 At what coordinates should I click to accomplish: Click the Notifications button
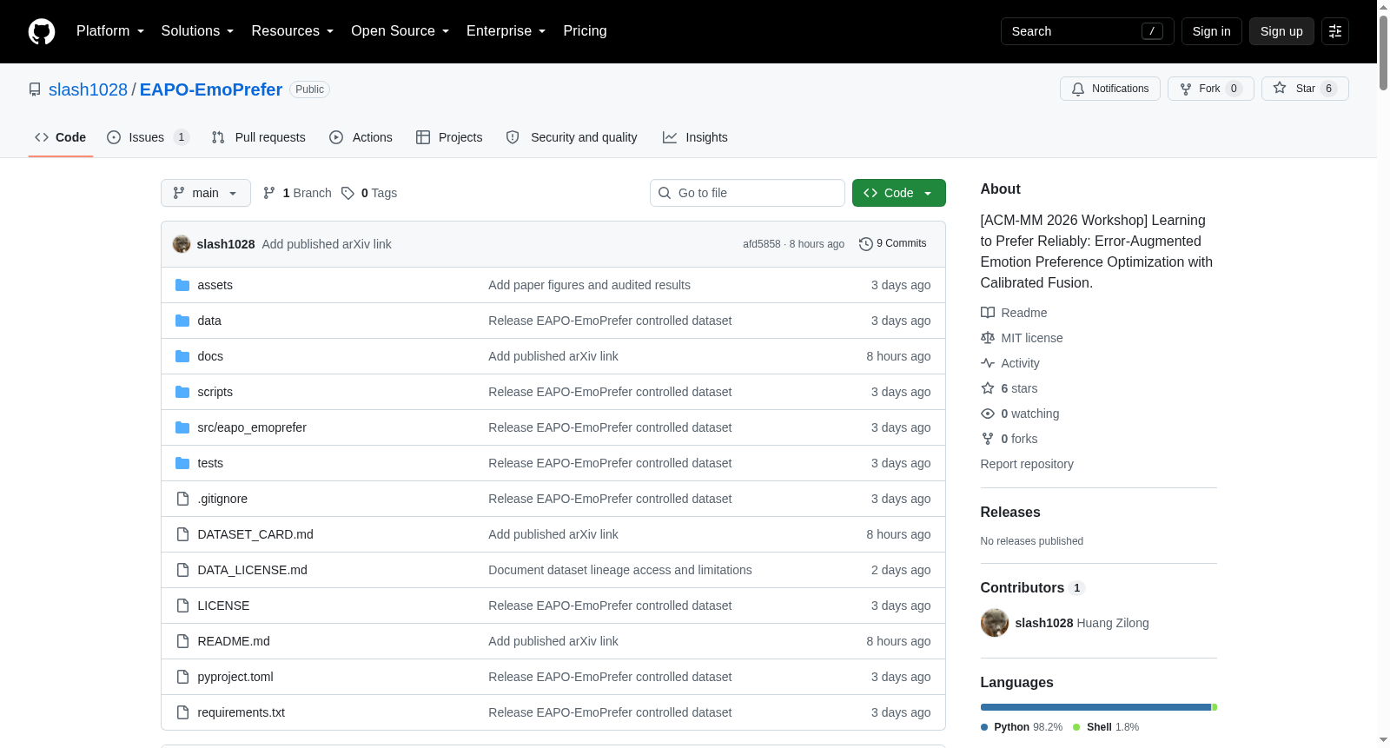[x=1110, y=89]
